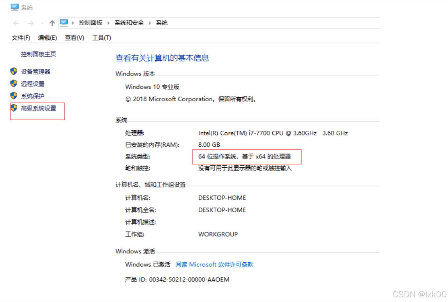Open the 编辑(E) menu
The width and height of the screenshot is (448, 302).
pyautogui.click(x=48, y=38)
